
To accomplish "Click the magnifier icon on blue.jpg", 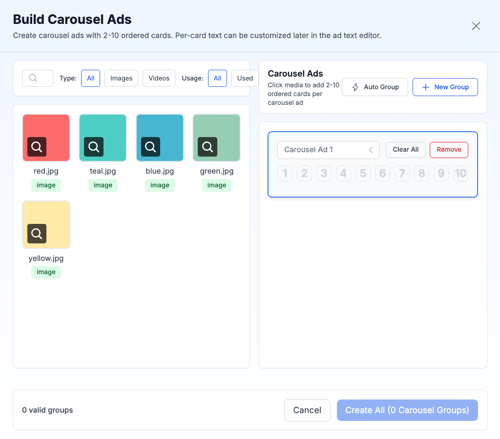I will coord(150,147).
